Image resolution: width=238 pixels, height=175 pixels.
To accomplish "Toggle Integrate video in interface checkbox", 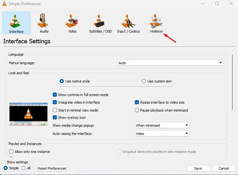I will [x=55, y=102].
